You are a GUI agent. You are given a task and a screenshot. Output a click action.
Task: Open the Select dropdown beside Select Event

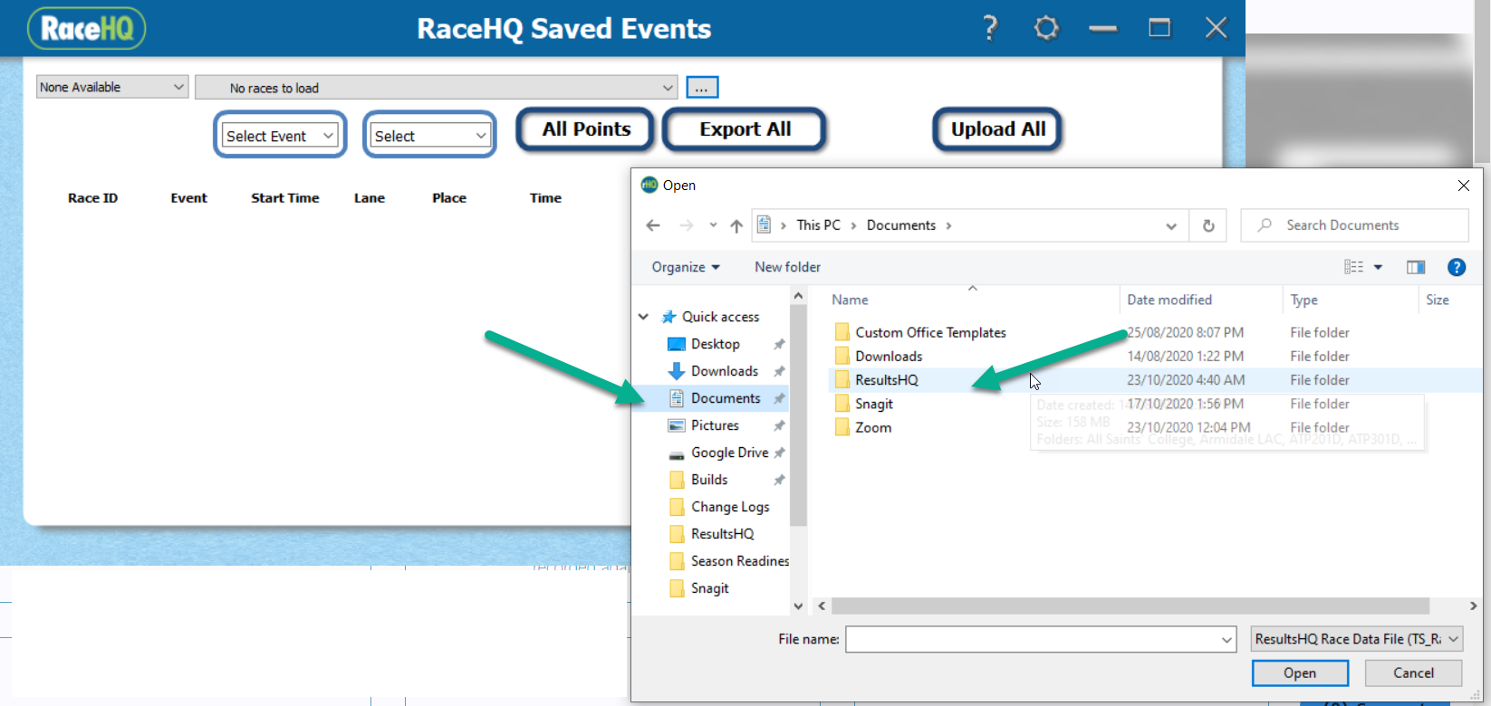(430, 136)
